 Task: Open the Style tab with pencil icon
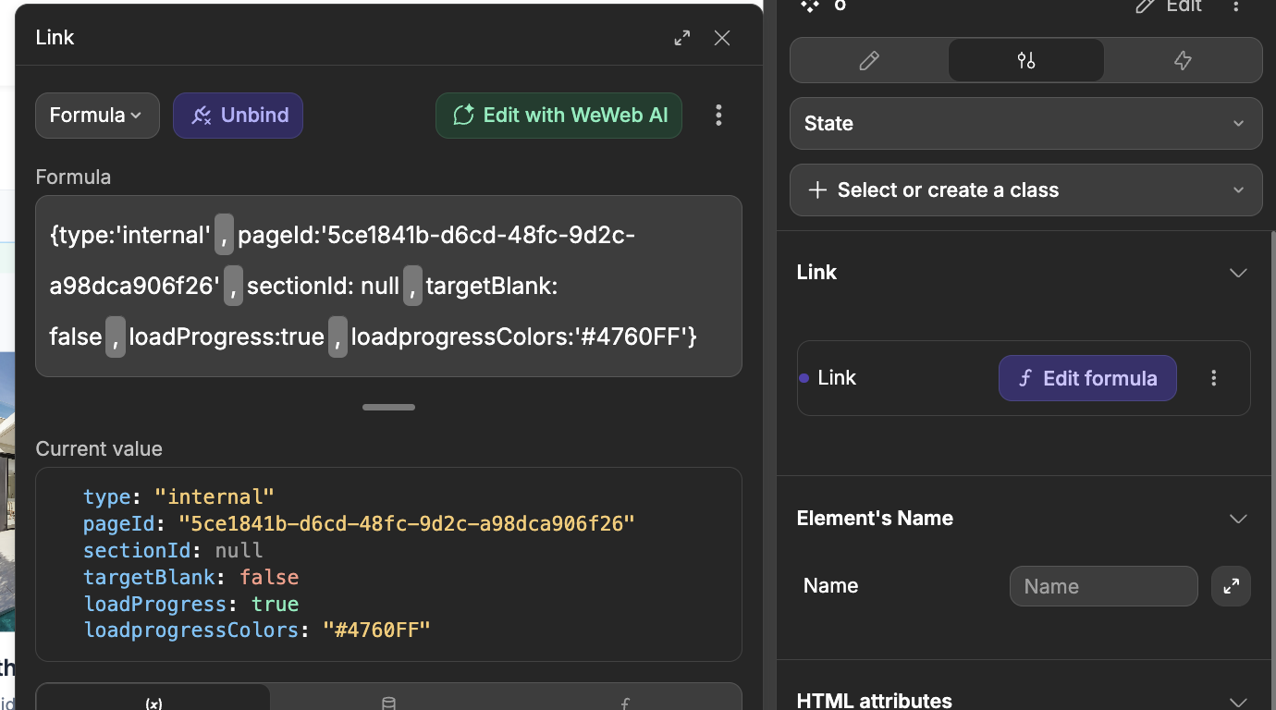click(868, 61)
